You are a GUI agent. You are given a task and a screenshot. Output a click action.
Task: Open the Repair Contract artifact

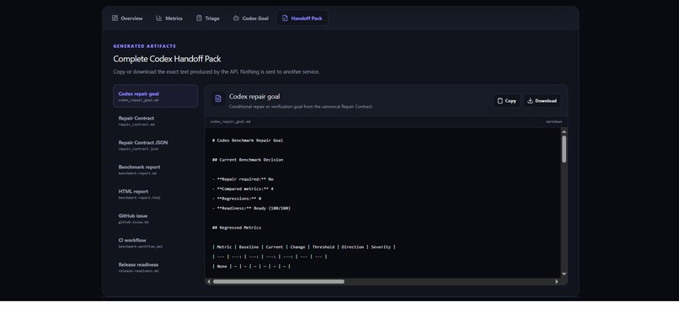[x=156, y=120]
